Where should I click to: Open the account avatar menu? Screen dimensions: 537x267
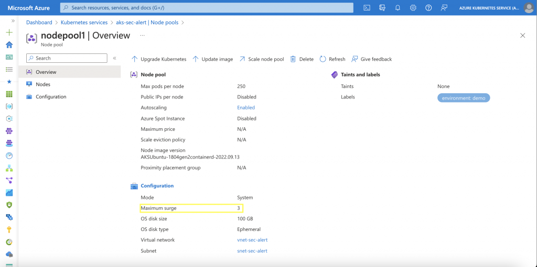click(529, 8)
